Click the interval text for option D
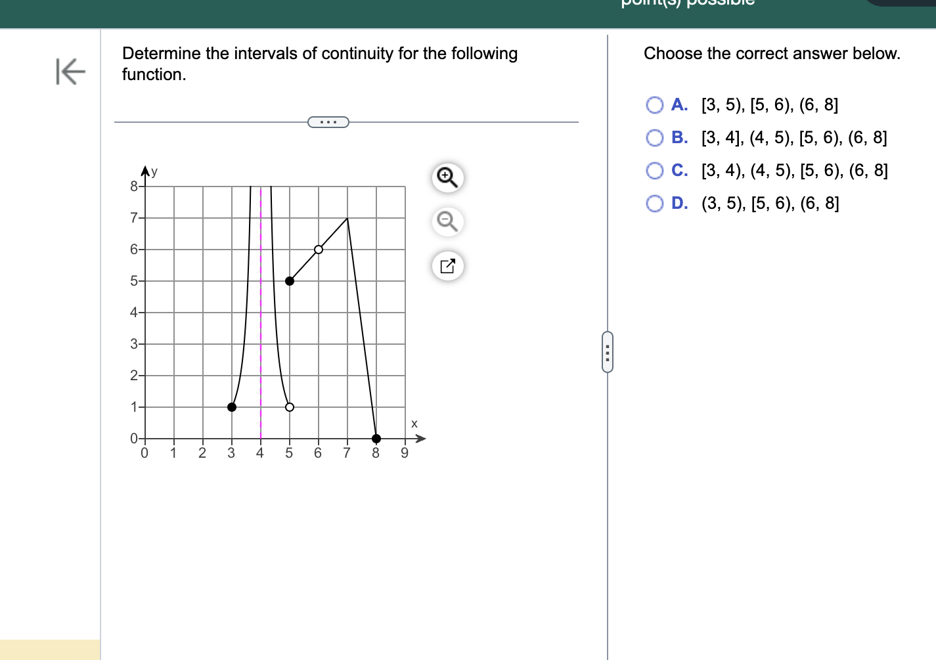 (x=770, y=204)
